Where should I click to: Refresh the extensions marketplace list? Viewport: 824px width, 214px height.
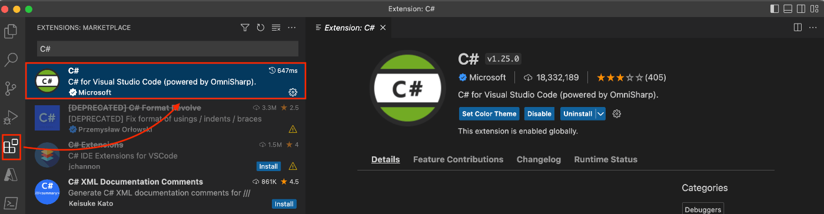(x=261, y=28)
